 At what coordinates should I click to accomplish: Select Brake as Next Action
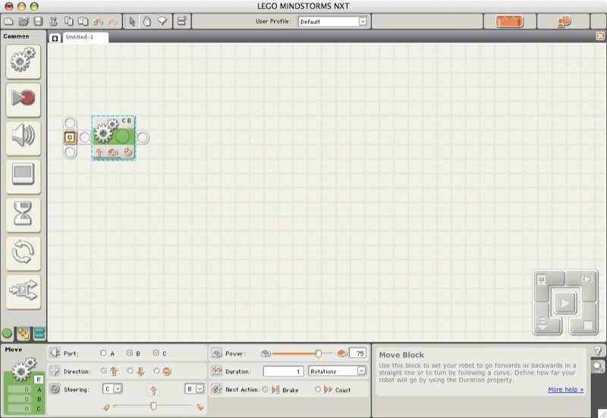click(265, 389)
